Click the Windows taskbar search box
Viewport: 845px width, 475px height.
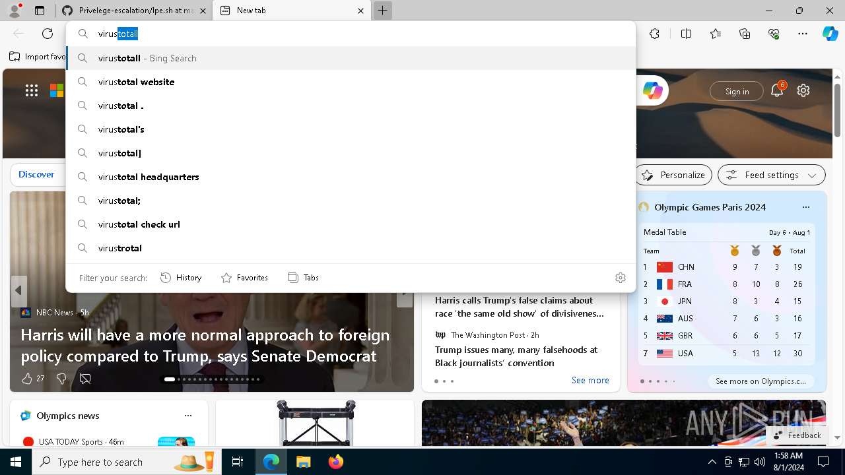tap(125, 462)
